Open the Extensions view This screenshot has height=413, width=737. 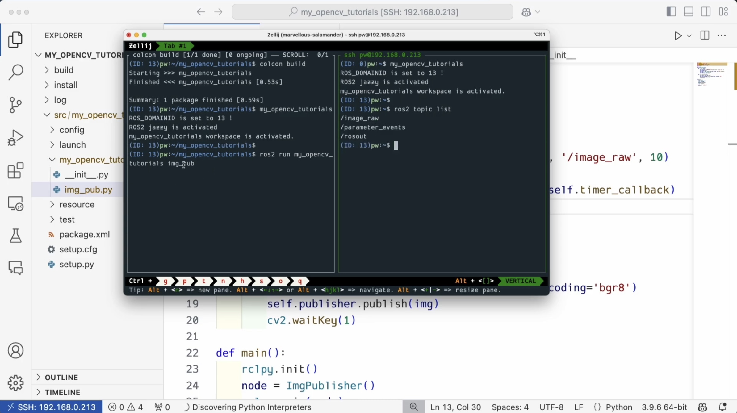[15, 171]
